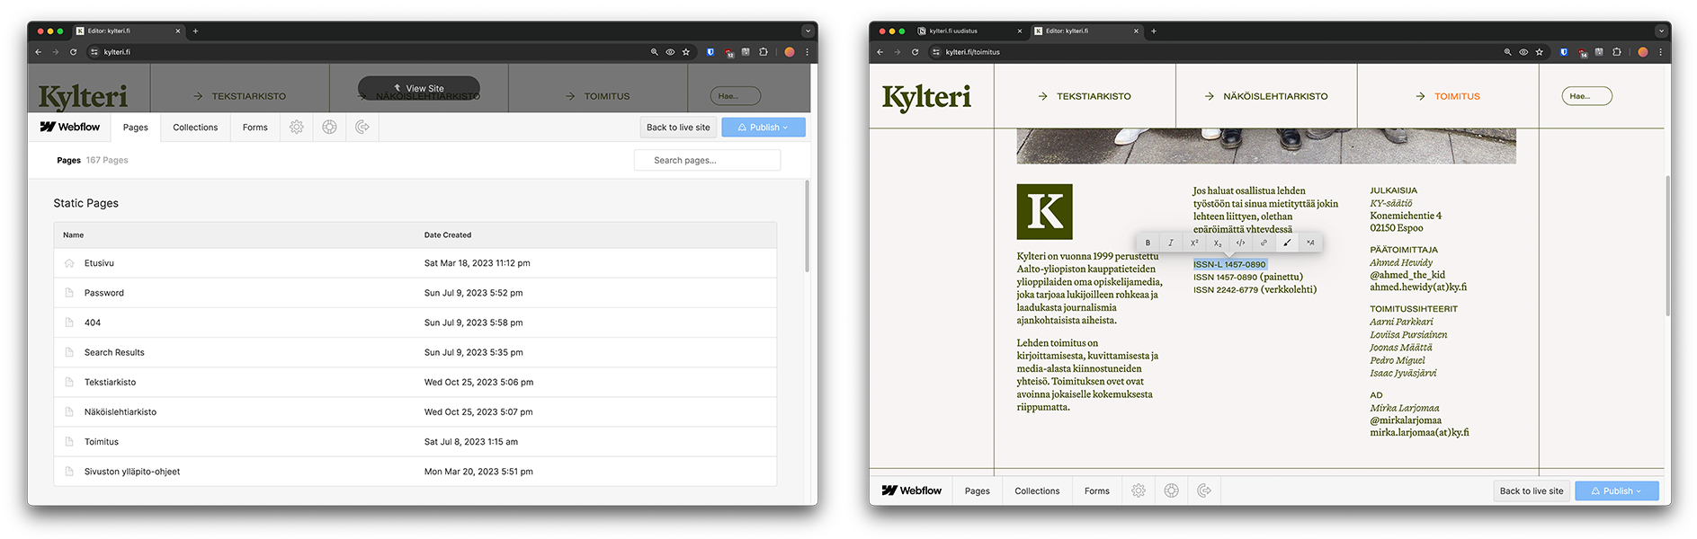The image size is (1697, 539).
Task: Click the log out icon in left window editor bar
Action: 362,128
